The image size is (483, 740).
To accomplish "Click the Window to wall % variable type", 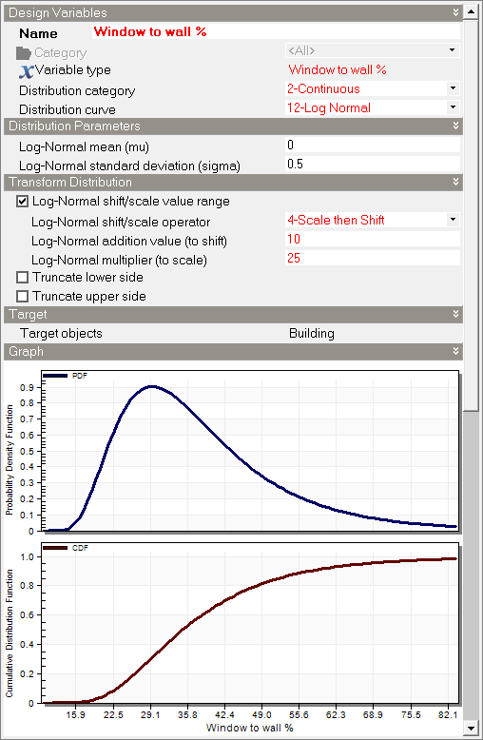I will 338,69.
